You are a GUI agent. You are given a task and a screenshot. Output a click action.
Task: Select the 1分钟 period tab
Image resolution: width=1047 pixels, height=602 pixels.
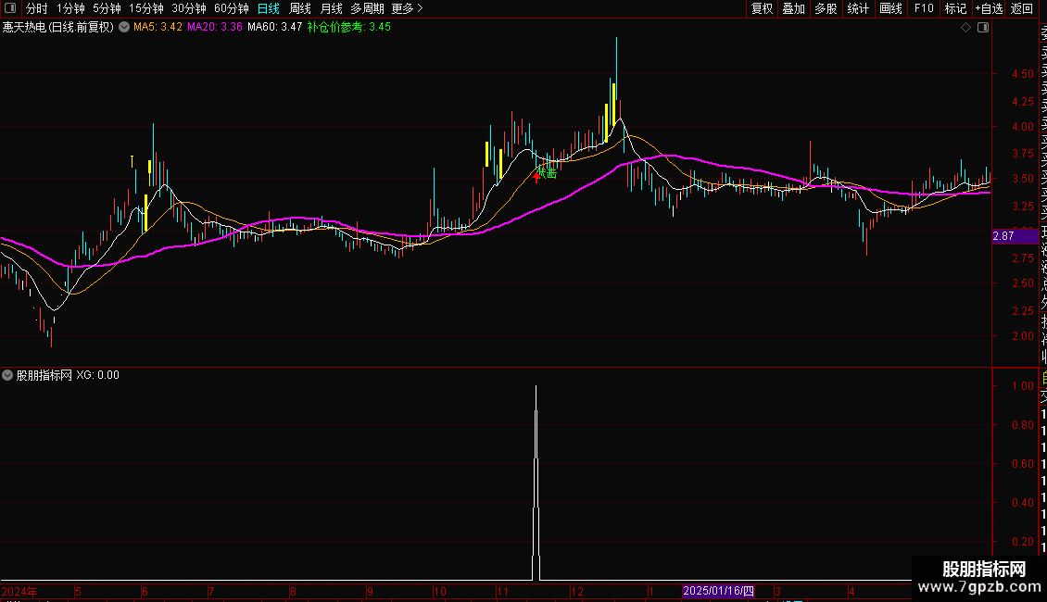coord(70,8)
